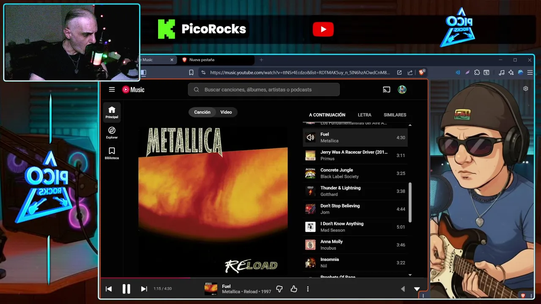Play Anna Molly from queue
This screenshot has height=304, width=541.
point(355,245)
